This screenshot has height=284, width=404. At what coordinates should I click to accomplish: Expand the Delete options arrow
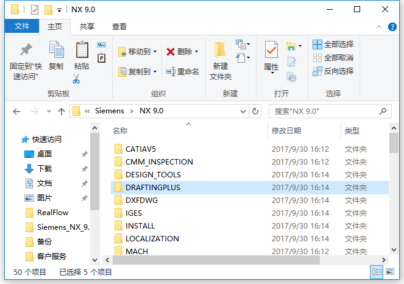tap(197, 52)
